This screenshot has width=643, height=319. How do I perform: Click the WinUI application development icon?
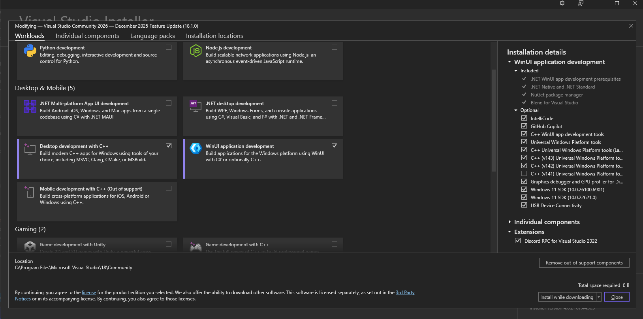(196, 148)
